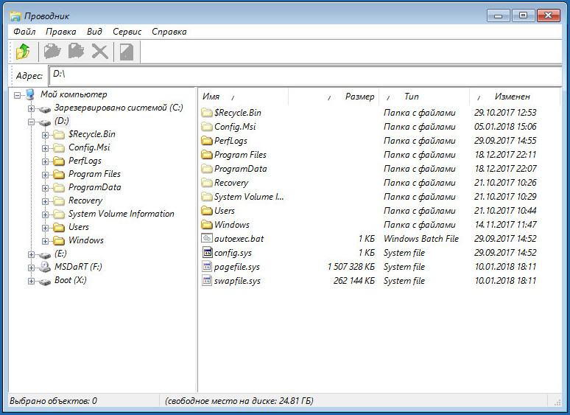Click the Config.Msi folder icon in file list
Image resolution: width=570 pixels, height=415 pixels.
click(207, 127)
